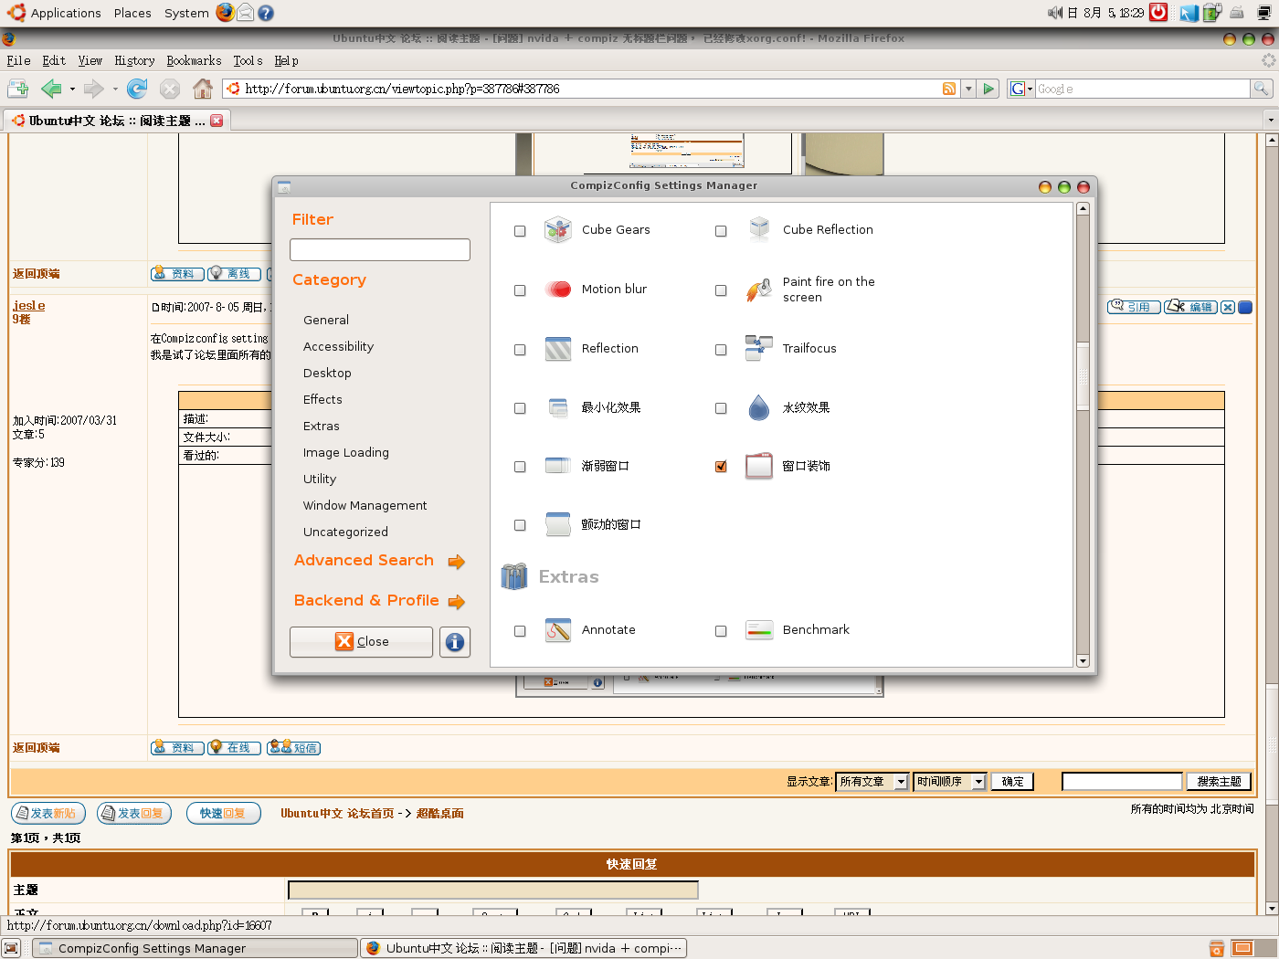Click the 快速回复 button

[224, 813]
